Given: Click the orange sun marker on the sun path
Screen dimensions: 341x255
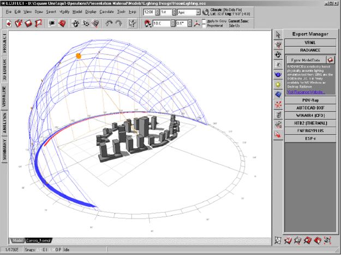Looking at the screenshot, I should coord(79,56).
